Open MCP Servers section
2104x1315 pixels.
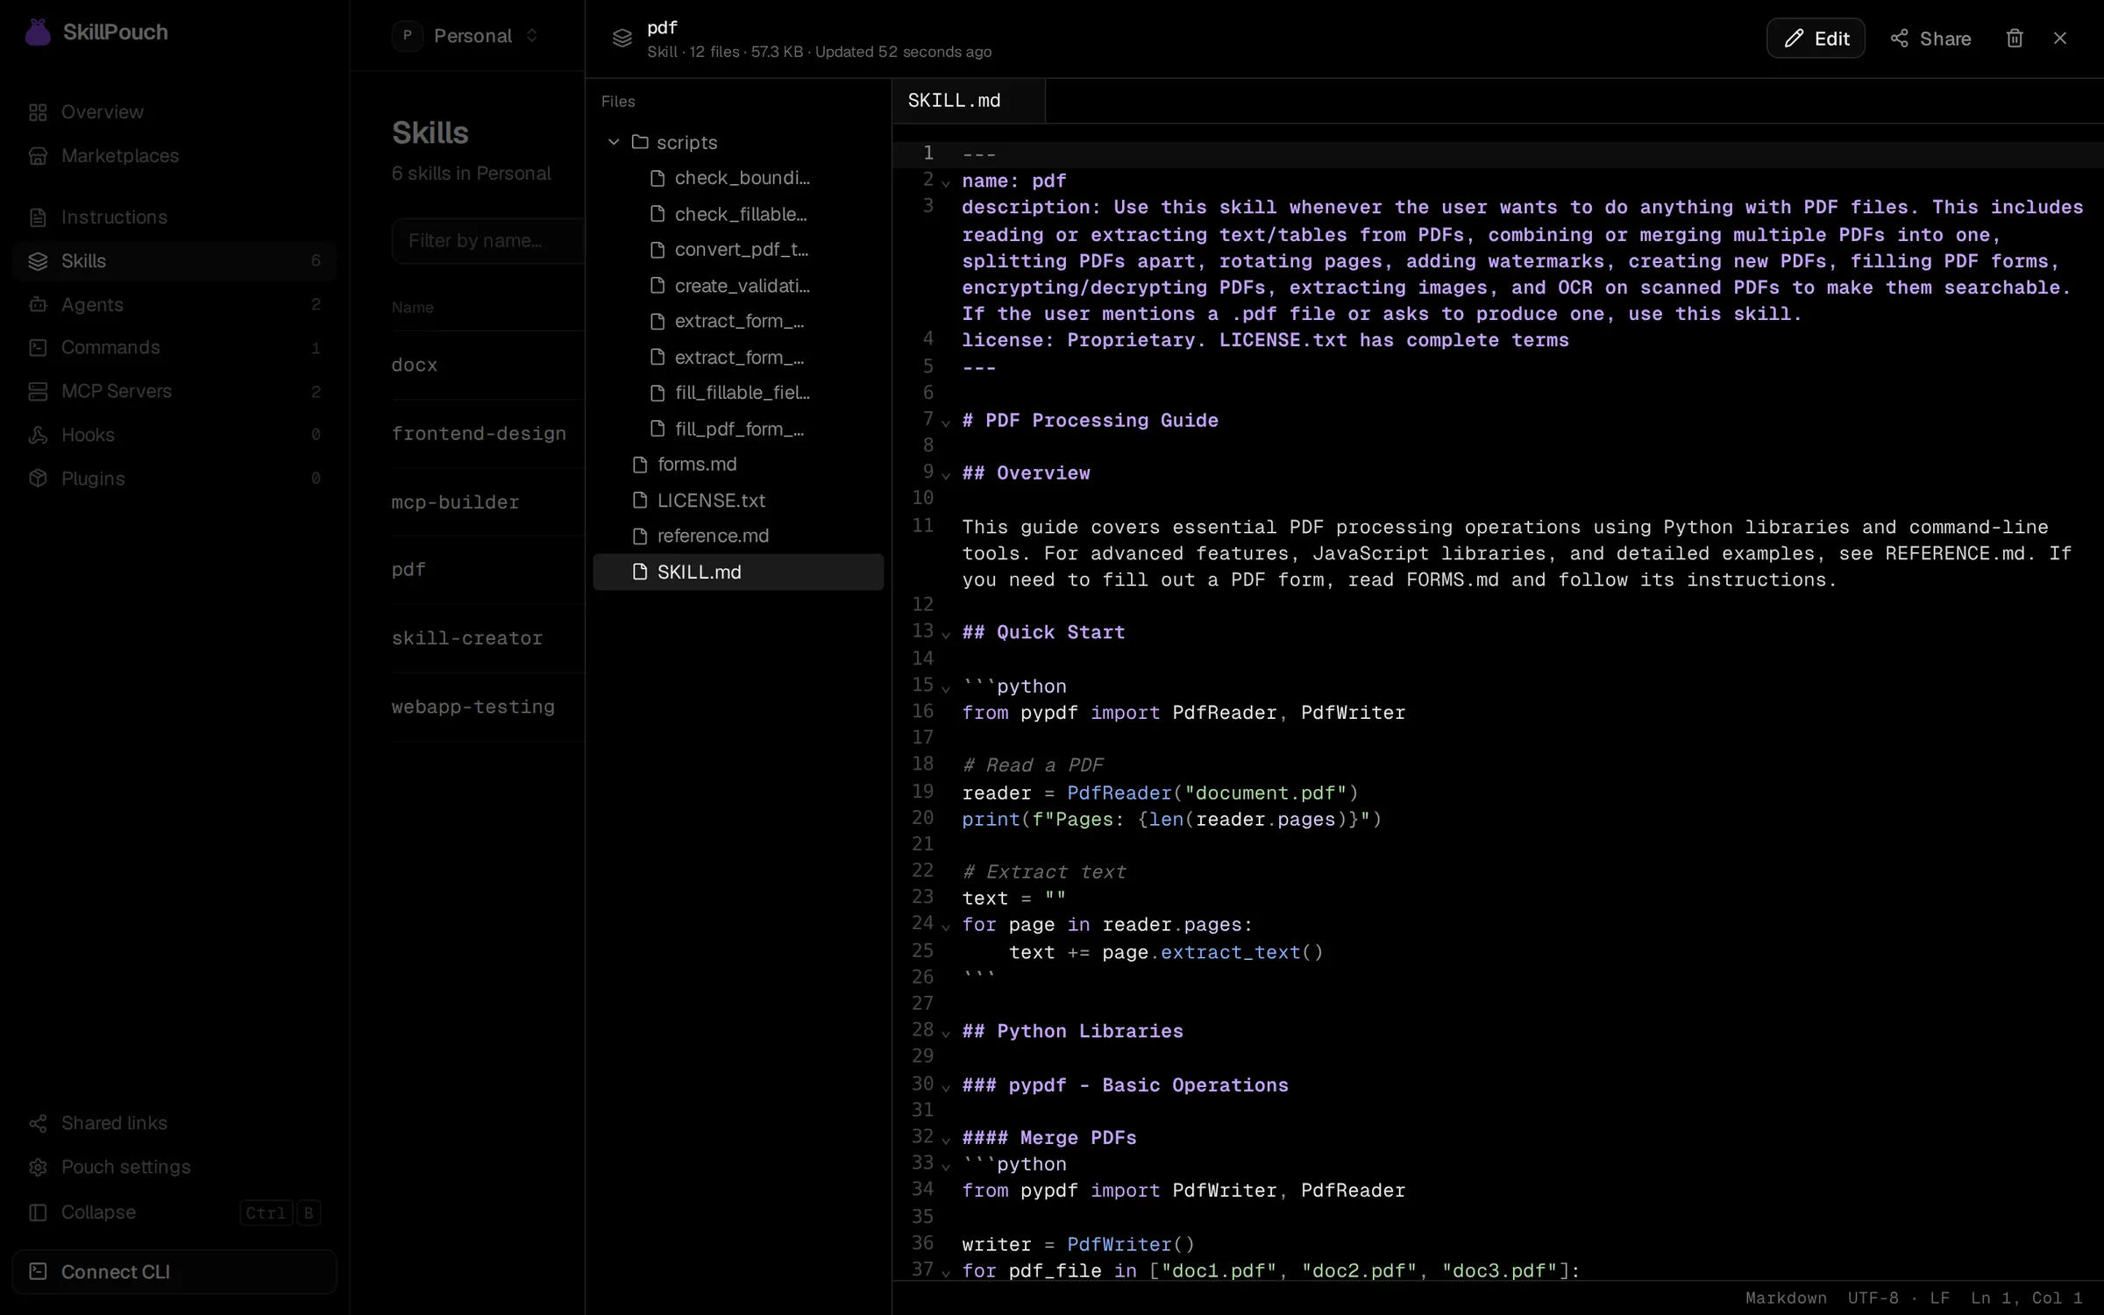click(174, 391)
